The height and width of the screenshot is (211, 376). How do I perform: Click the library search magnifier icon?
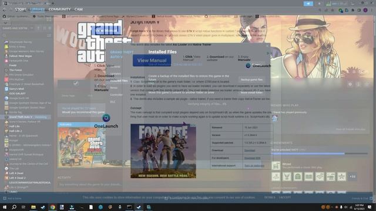[4, 35]
